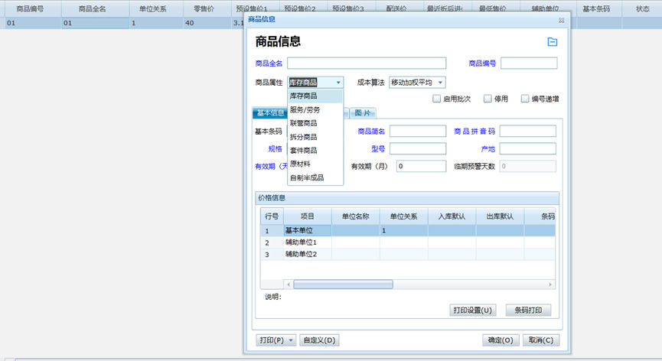Select the 辅助单位2 row
Screen dimensions: 662x361
[x=407, y=254]
